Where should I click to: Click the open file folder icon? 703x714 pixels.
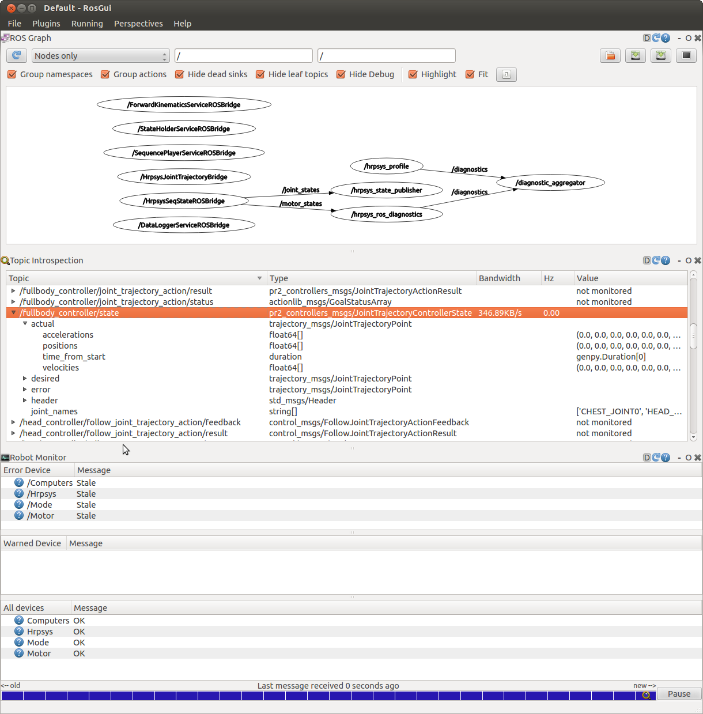tap(610, 55)
